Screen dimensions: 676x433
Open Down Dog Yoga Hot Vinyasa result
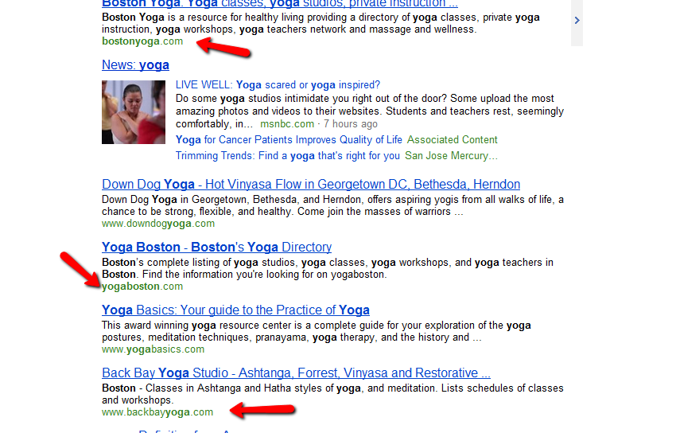(311, 185)
